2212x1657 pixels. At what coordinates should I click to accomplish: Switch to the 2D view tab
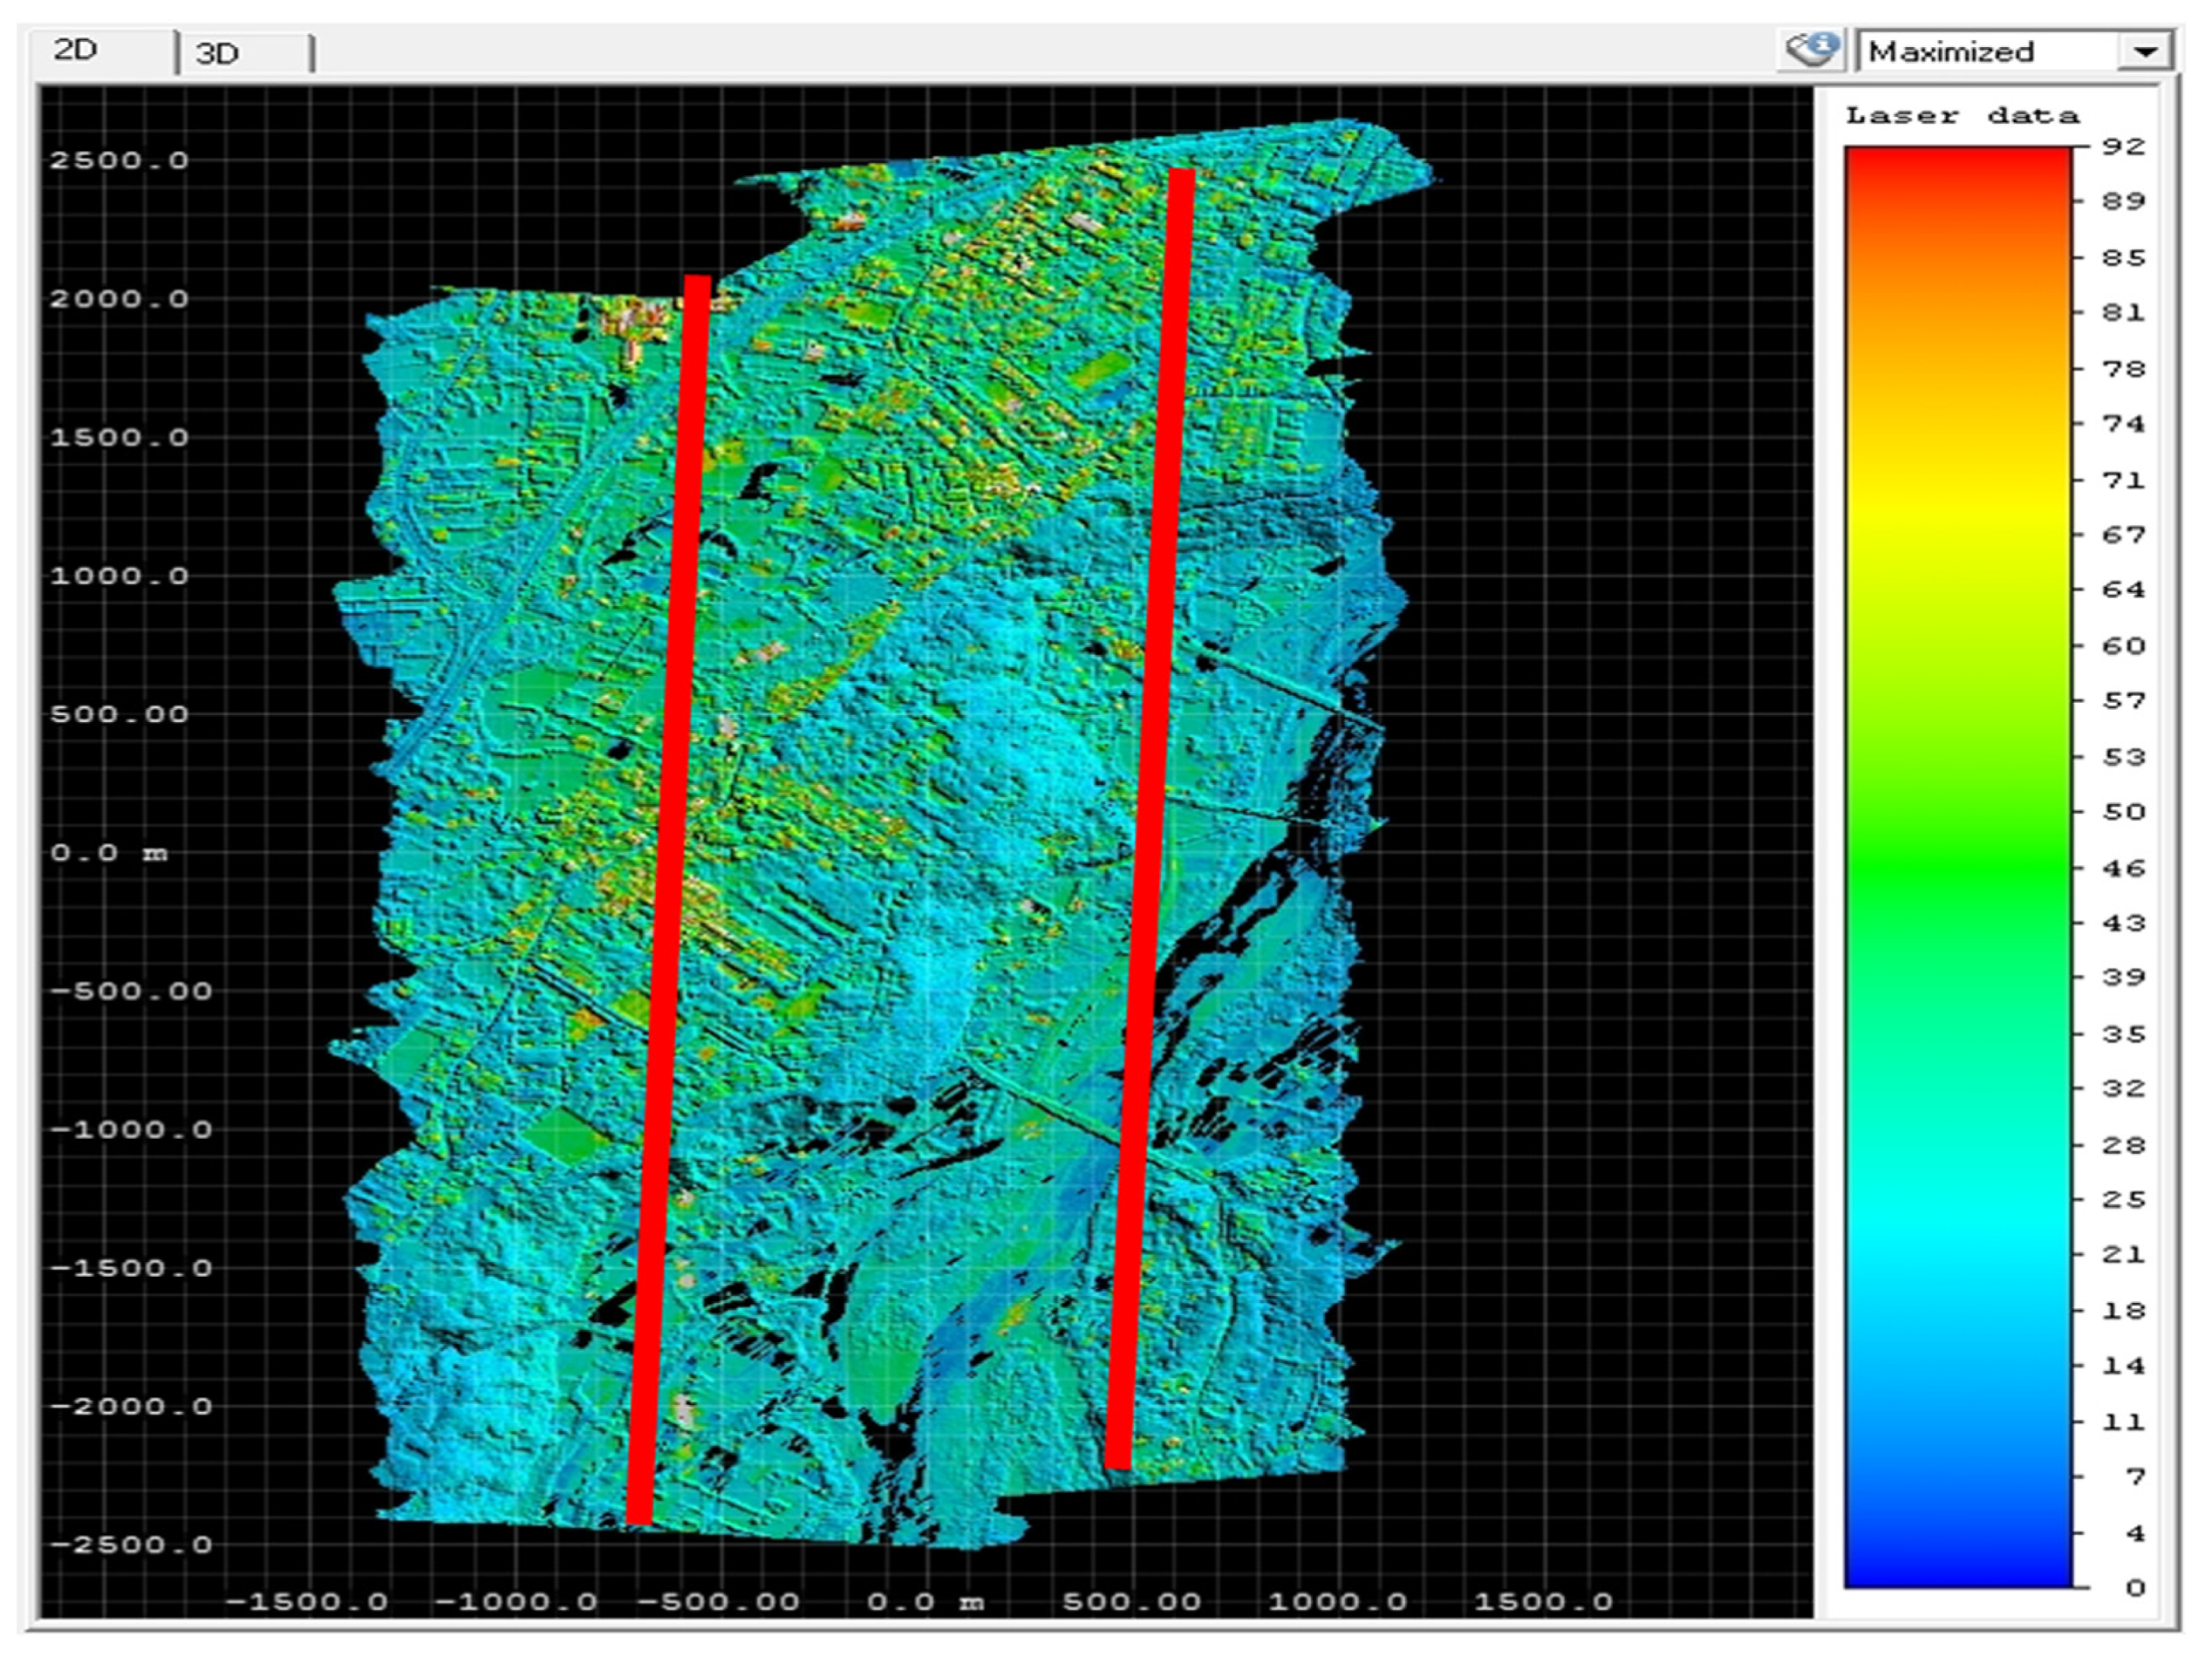[76, 50]
